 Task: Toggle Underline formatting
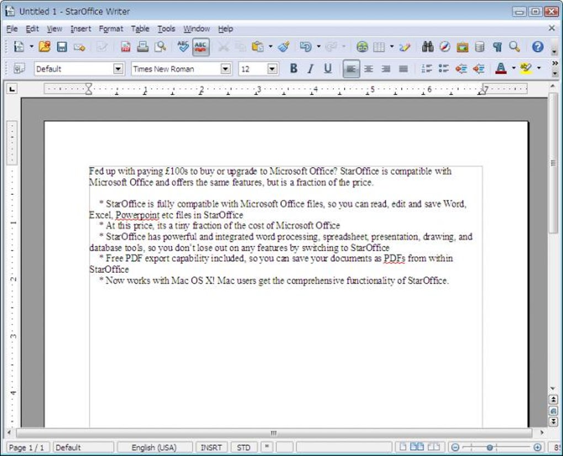pyautogui.click(x=328, y=68)
